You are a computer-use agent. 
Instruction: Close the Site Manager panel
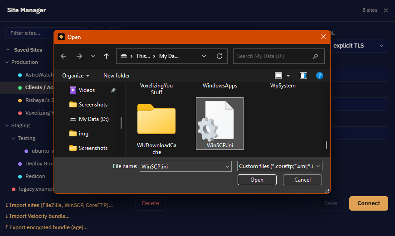click(385, 10)
